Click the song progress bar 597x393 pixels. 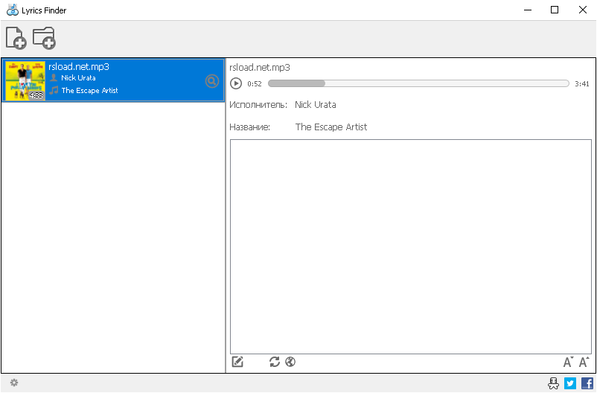tap(418, 83)
